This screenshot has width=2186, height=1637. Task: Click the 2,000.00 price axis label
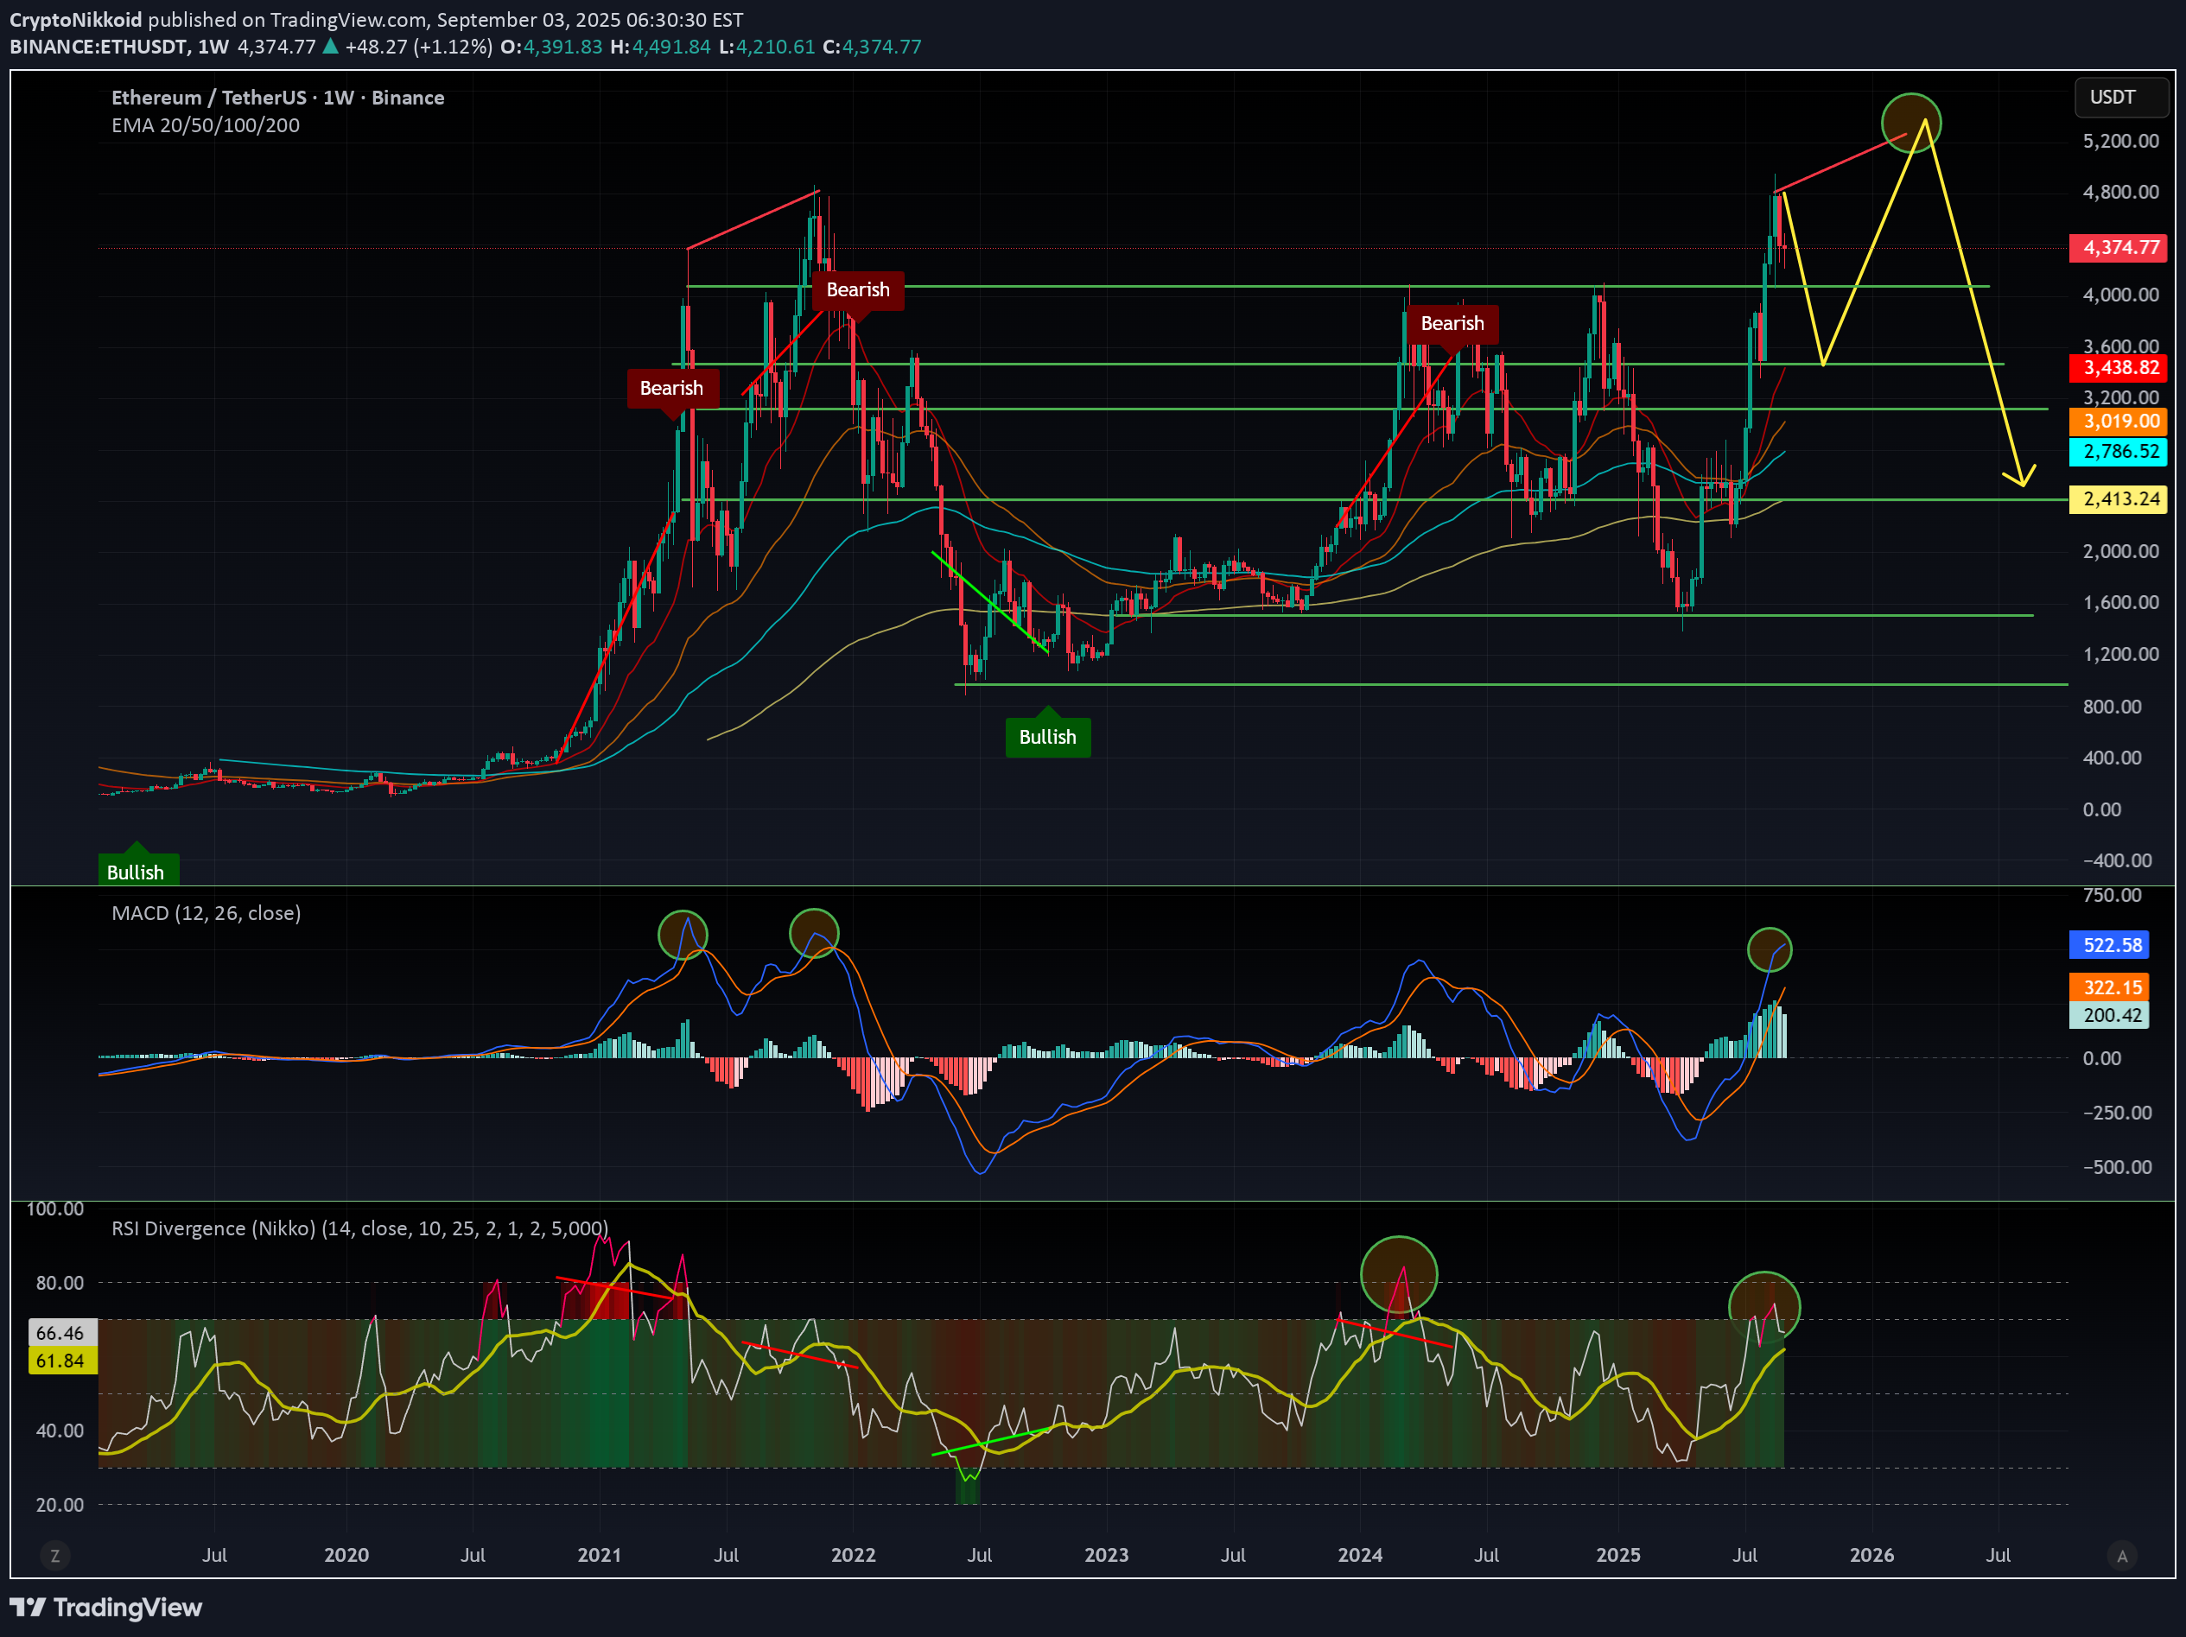click(2121, 551)
